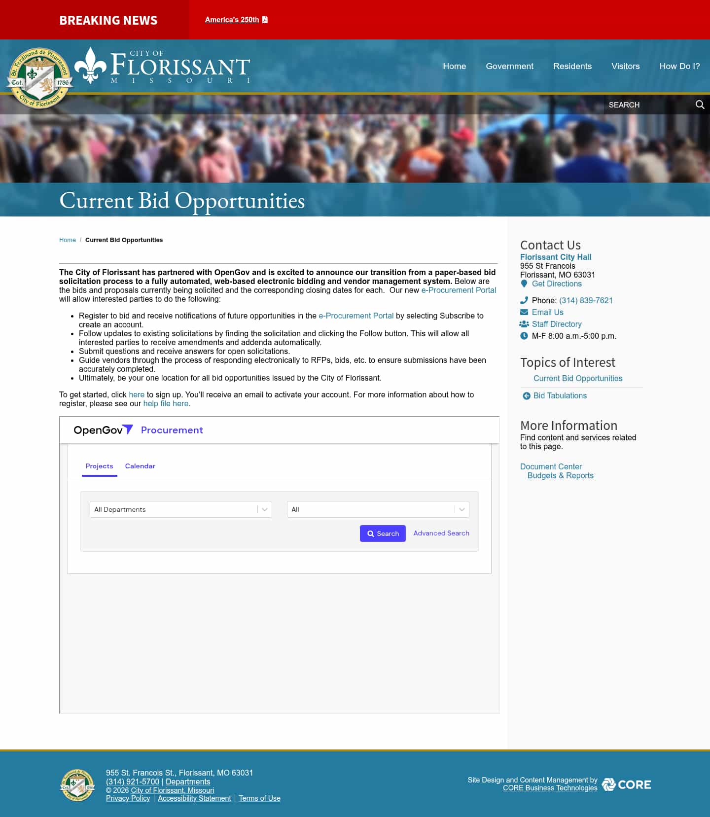
Task: Click the phone icon in Contact Us
Action: pyautogui.click(x=524, y=300)
